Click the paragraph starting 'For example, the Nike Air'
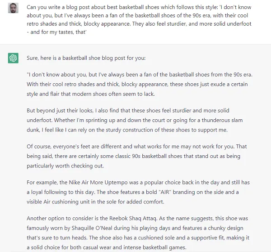This screenshot has width=271, height=252. click(138, 192)
